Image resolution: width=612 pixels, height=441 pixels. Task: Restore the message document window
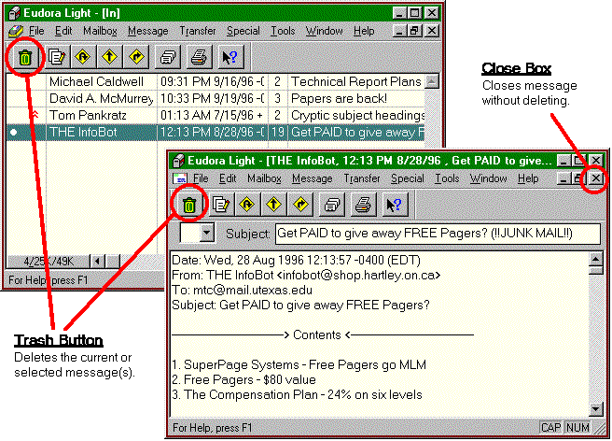[578, 178]
